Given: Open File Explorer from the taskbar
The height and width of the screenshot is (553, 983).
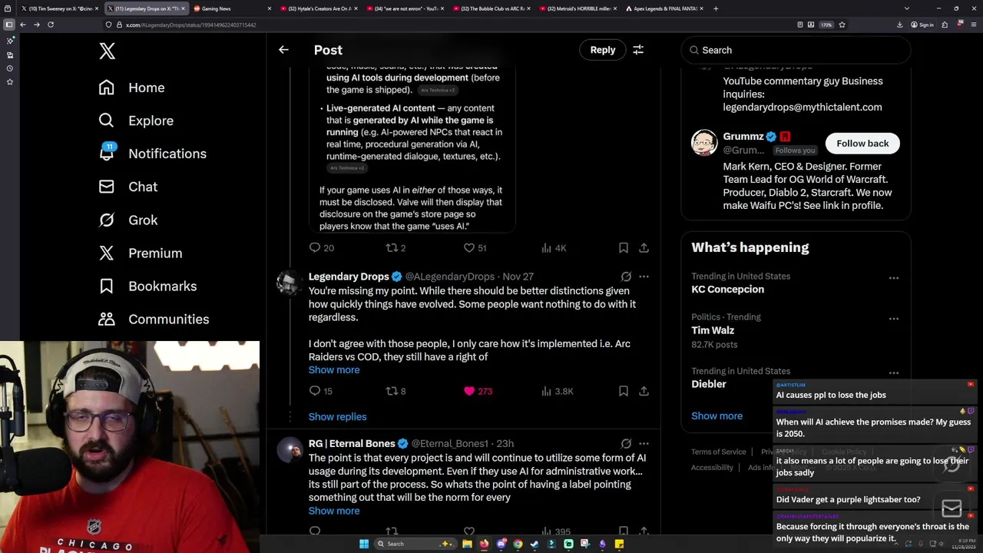Looking at the screenshot, I should pos(467,544).
